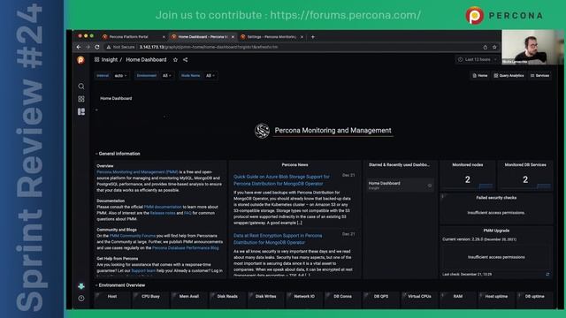Click the Mem Avail column header
Viewport: 566px width, 318px height.
tap(189, 297)
